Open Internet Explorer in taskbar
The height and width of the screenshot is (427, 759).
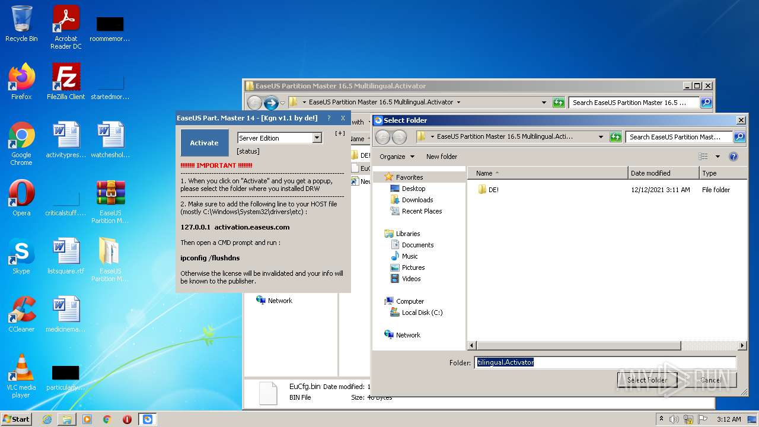coord(47,419)
